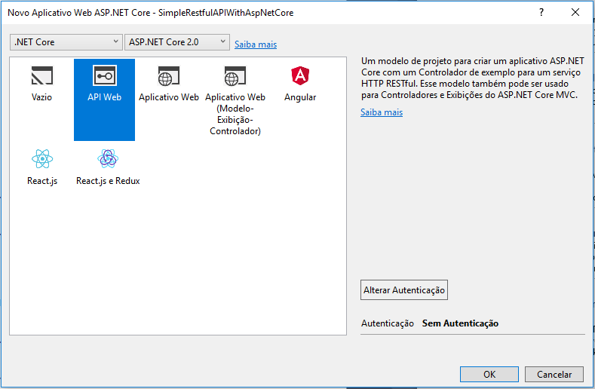This screenshot has width=595, height=389.
Task: Select the React.js template icon
Action: [42, 158]
